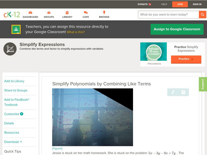Click the SIGN IN link
This screenshot has width=207, height=155.
point(197,4)
